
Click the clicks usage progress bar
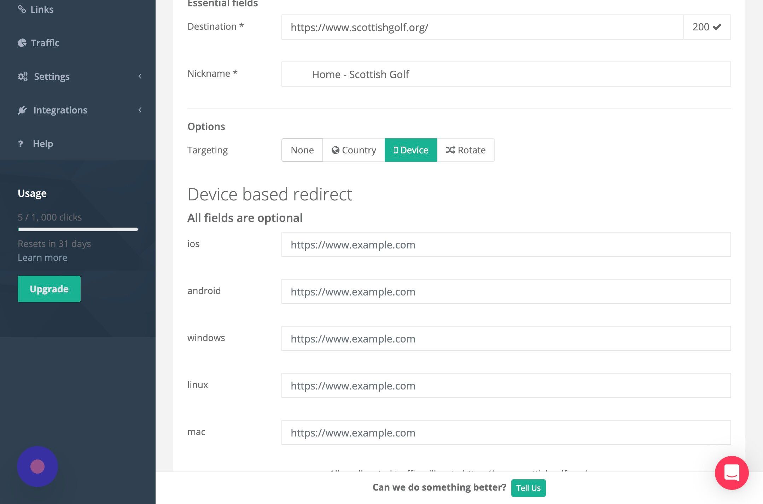(x=78, y=229)
